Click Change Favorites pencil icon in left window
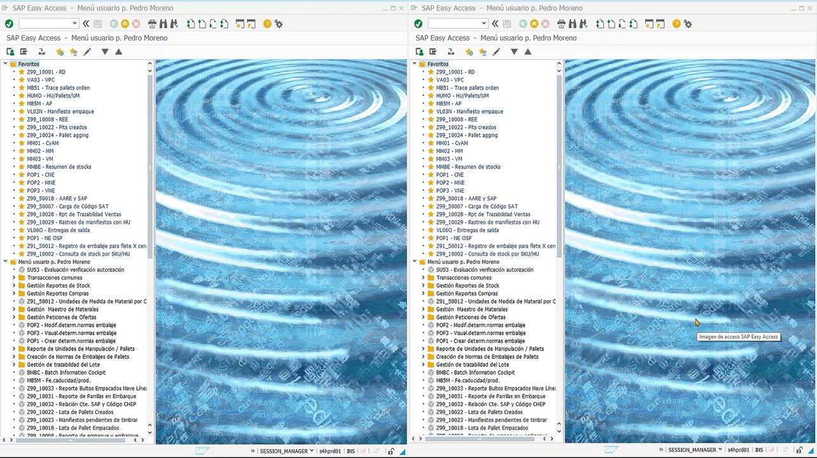The image size is (817, 458). coord(87,52)
